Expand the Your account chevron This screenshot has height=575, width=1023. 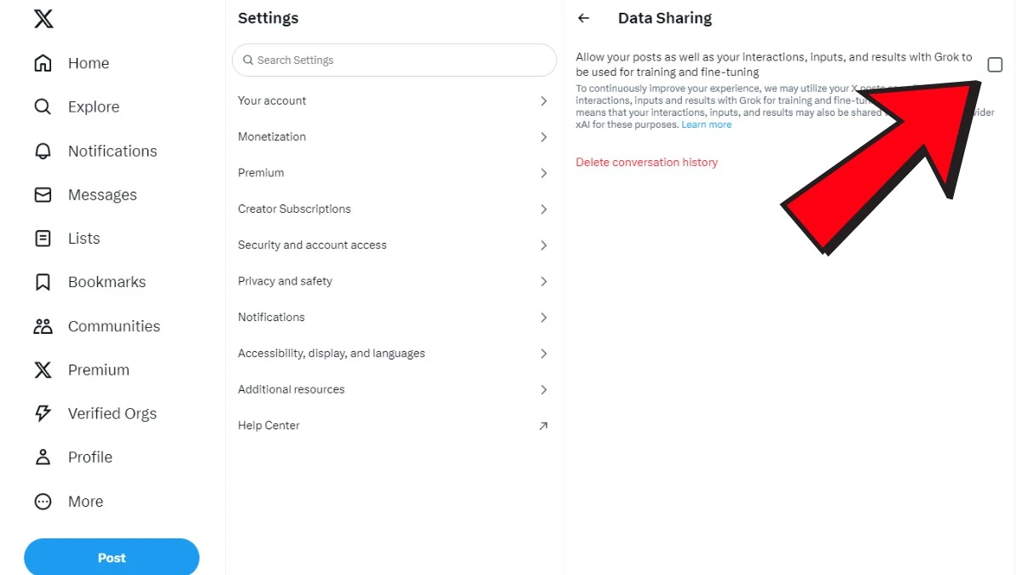point(544,101)
